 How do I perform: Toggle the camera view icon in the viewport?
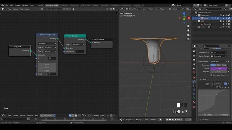188,35
